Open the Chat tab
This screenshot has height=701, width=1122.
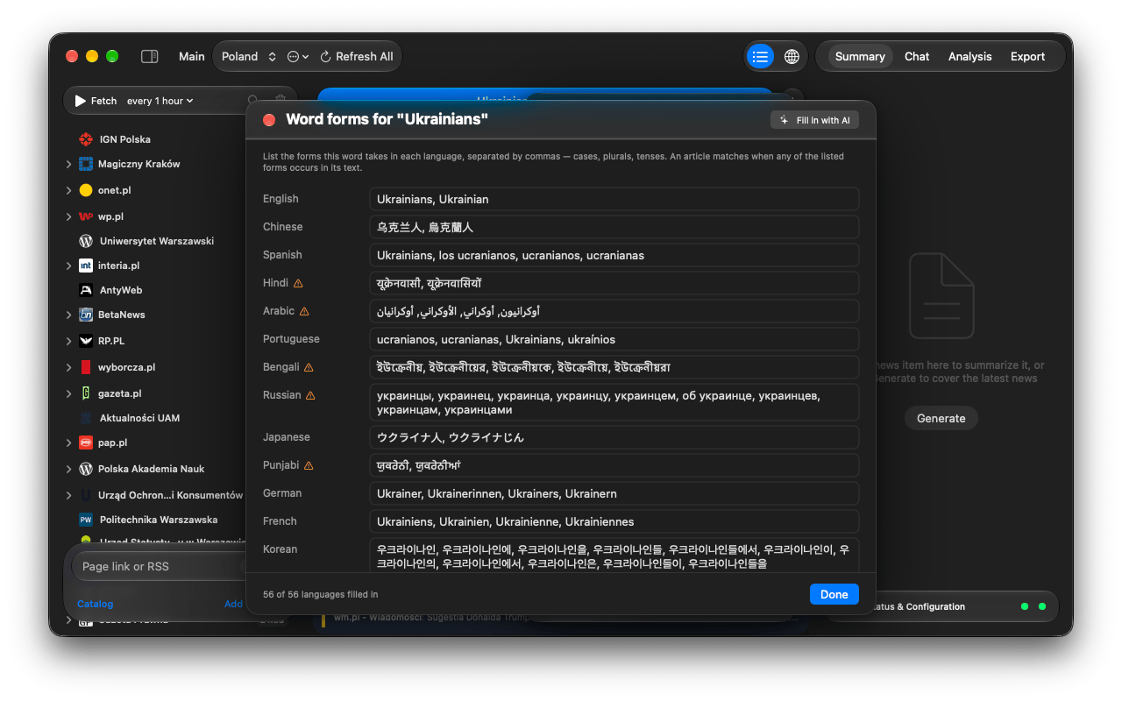tap(917, 57)
